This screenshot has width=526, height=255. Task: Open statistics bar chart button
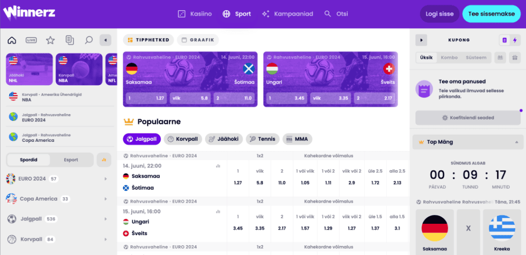(x=104, y=160)
